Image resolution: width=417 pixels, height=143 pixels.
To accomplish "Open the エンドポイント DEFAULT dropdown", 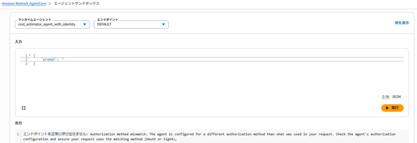I will coord(131,24).
